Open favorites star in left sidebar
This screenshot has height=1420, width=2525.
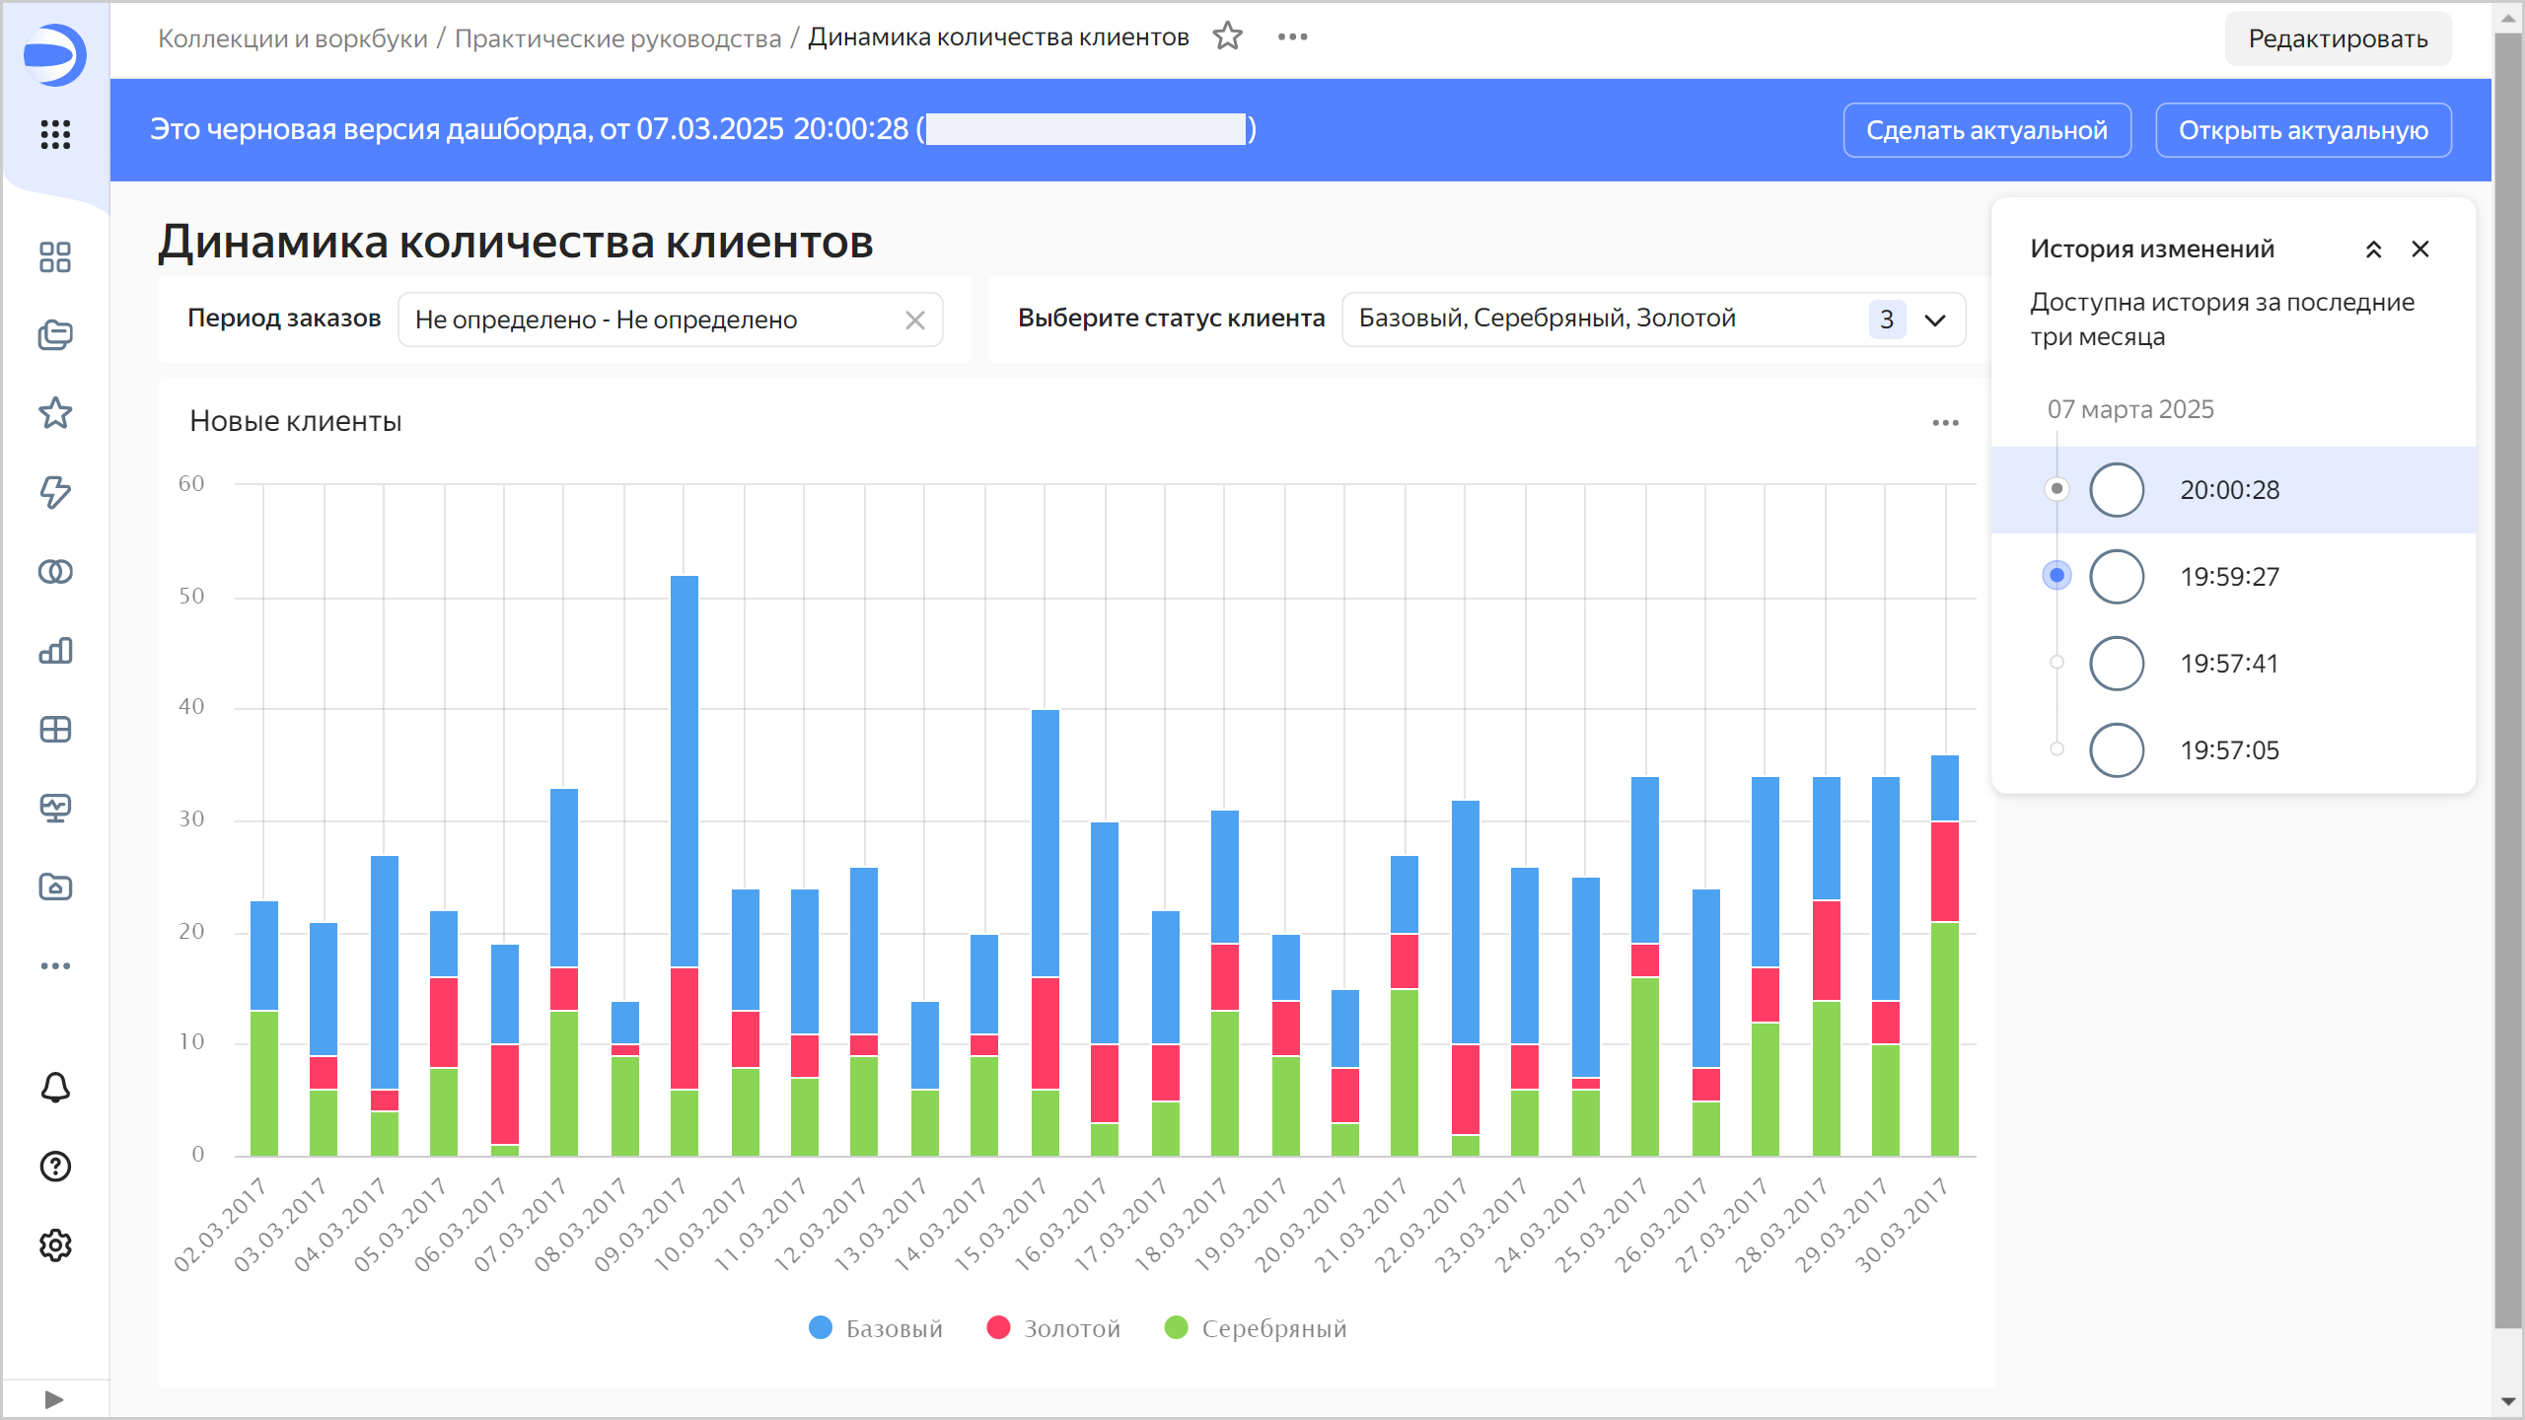coord(55,413)
